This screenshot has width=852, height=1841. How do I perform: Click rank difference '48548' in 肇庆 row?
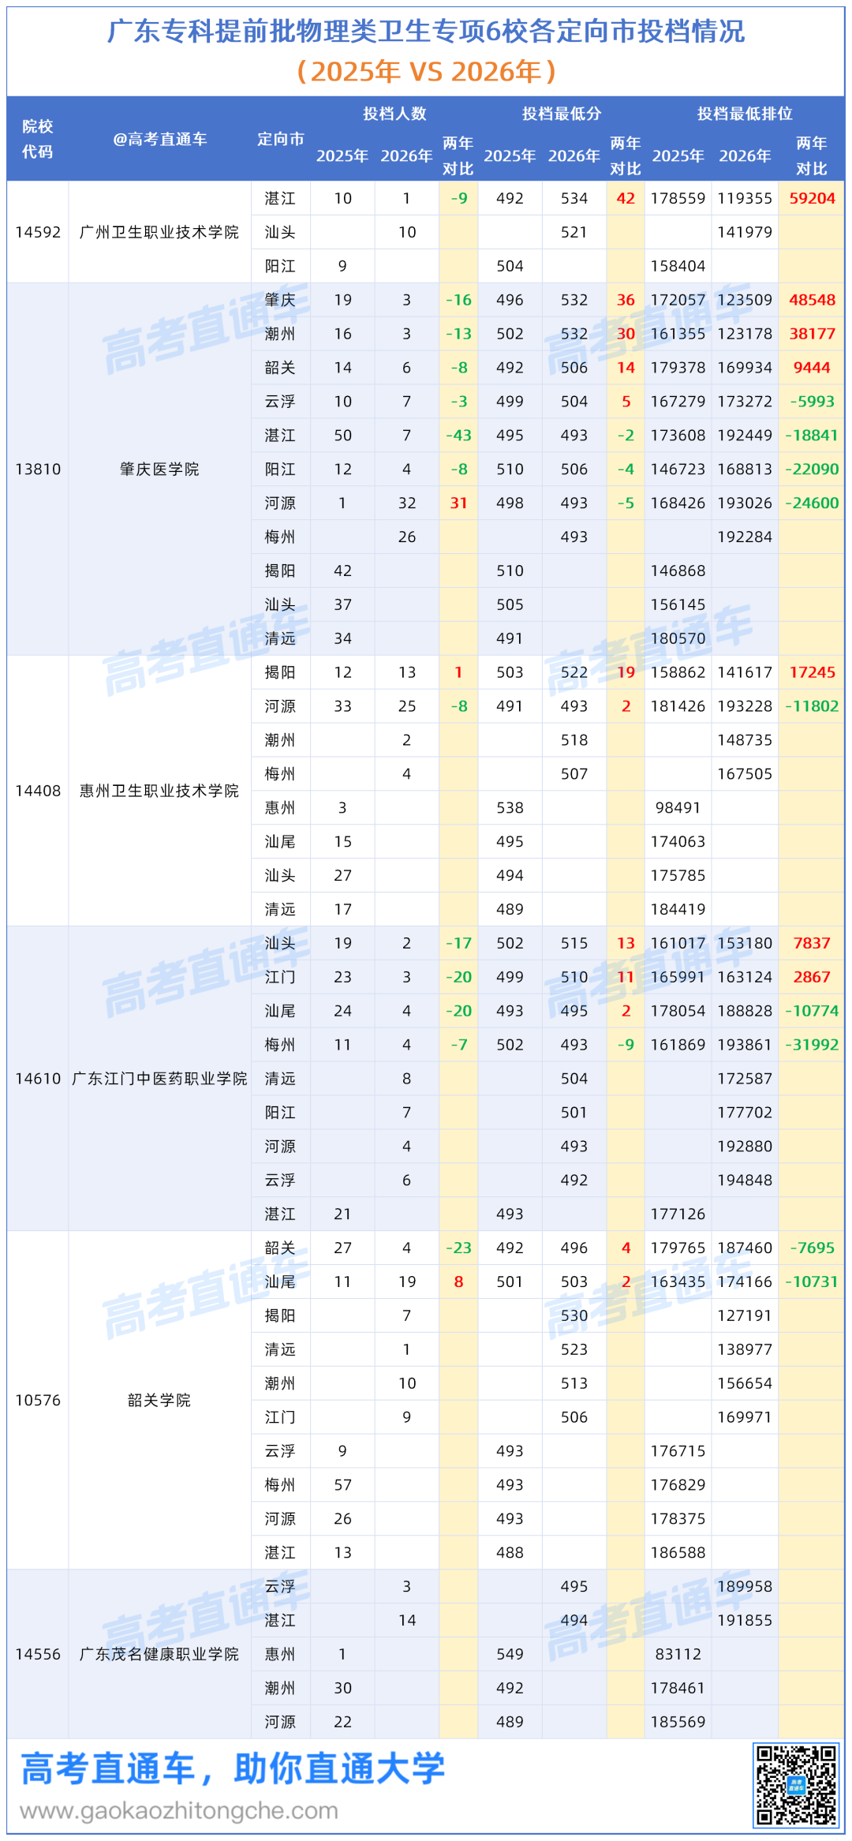coord(812,300)
